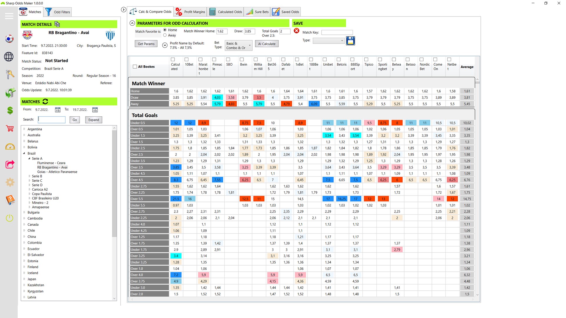The width and height of the screenshot is (566, 318).
Task: Open the red shopping cart sidebar icon
Action: coord(10,128)
